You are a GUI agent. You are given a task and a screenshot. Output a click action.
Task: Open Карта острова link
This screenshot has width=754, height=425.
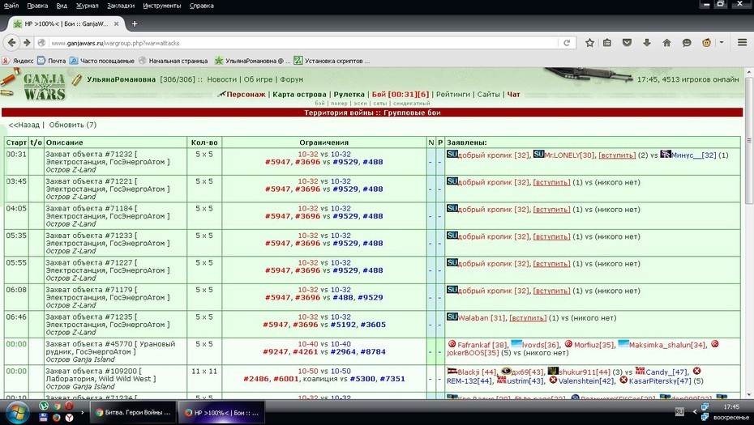pyautogui.click(x=299, y=94)
